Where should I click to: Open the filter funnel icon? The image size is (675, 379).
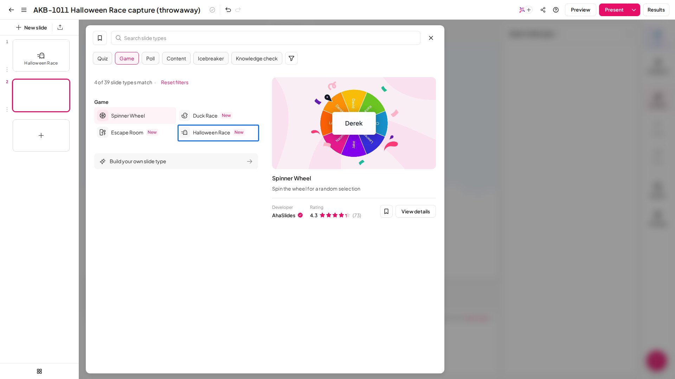[291, 58]
